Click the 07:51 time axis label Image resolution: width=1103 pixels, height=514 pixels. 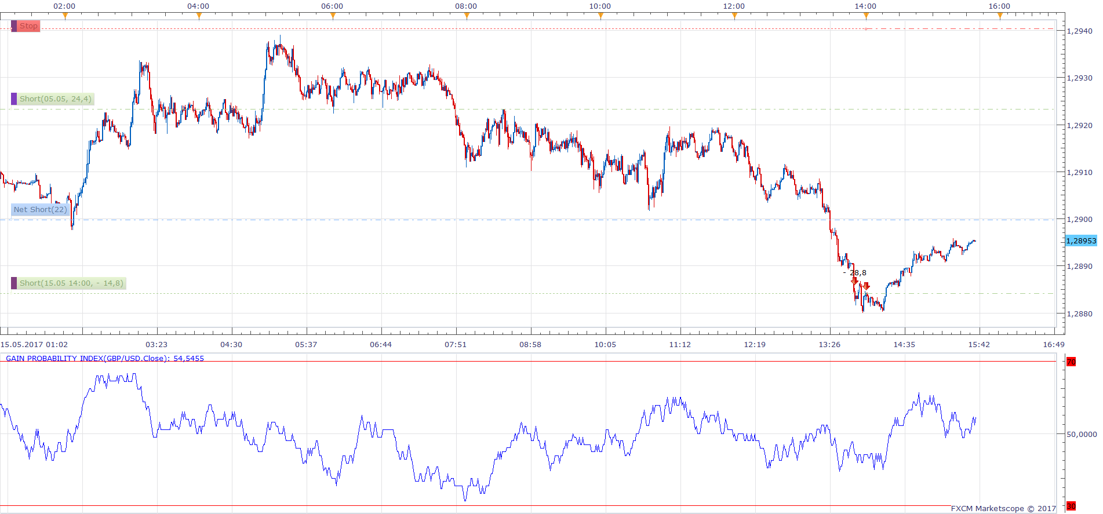(x=456, y=344)
